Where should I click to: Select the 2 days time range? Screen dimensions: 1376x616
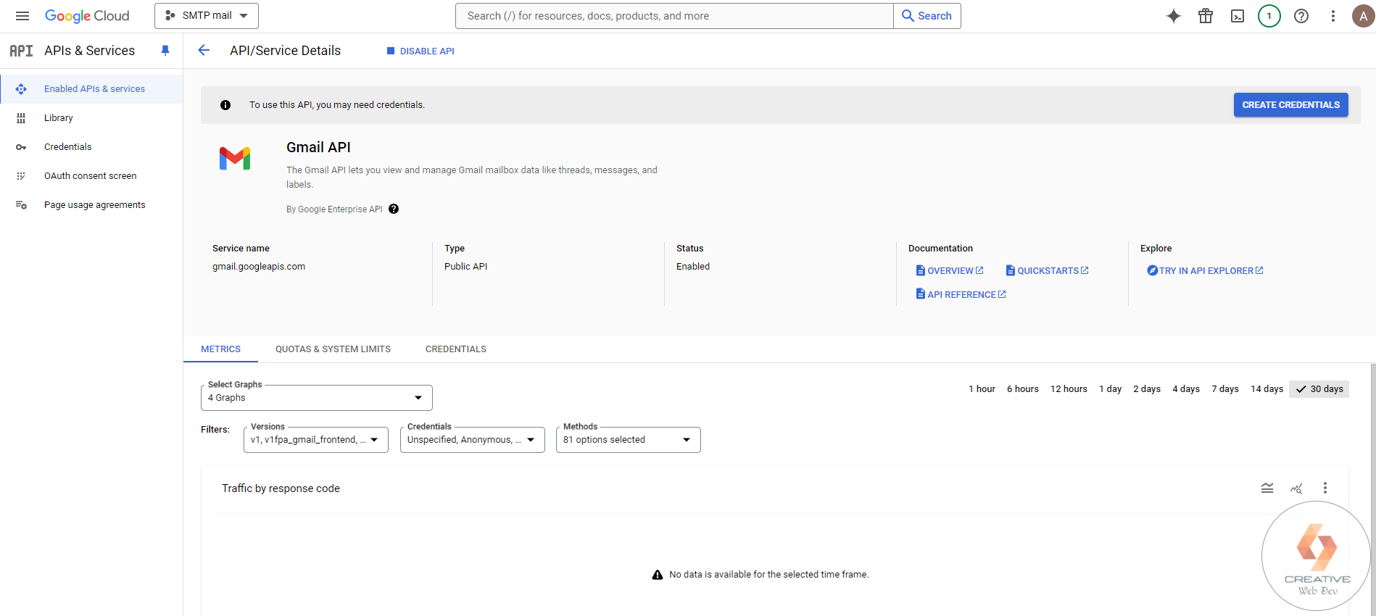tap(1147, 389)
